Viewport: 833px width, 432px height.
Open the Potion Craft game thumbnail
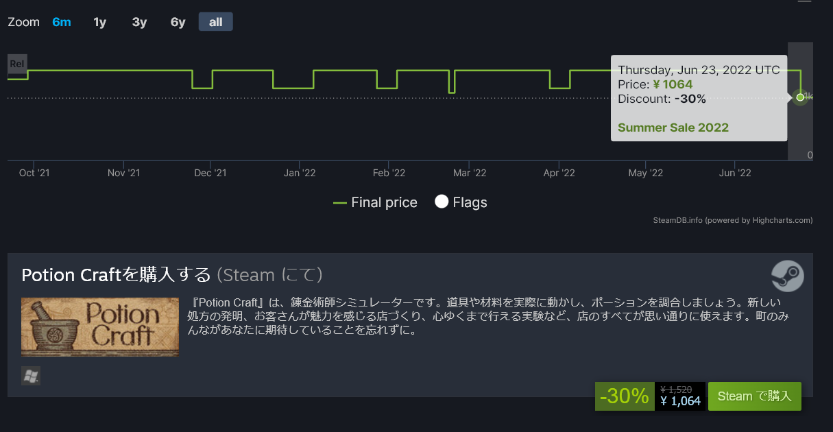pyautogui.click(x=100, y=327)
